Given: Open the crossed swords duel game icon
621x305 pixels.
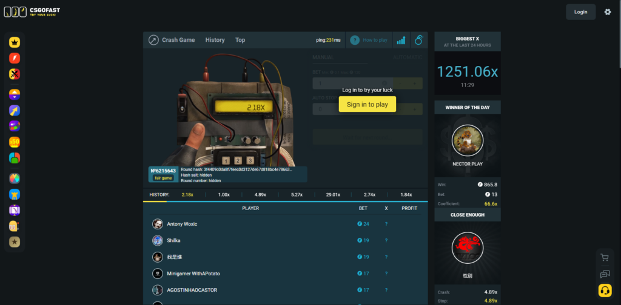Looking at the screenshot, I should [x=15, y=74].
